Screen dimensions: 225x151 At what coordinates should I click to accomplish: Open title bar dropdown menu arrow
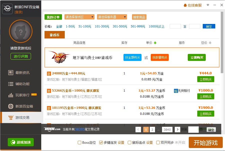(x=208, y=5)
